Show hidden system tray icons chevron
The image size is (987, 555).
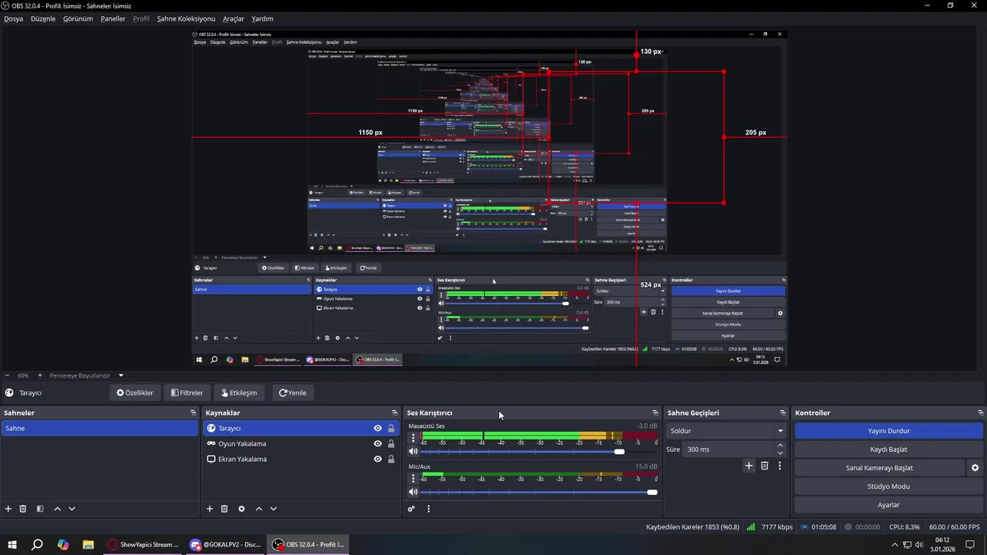[x=894, y=544]
